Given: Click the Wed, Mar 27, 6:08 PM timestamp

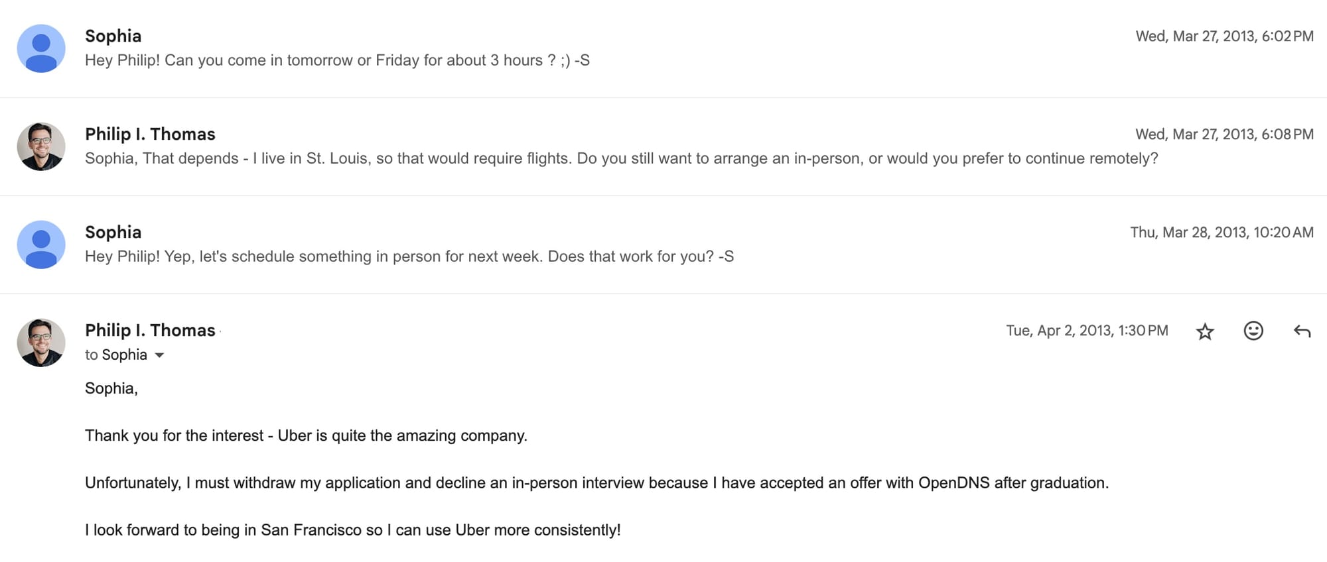Looking at the screenshot, I should pos(1224,135).
